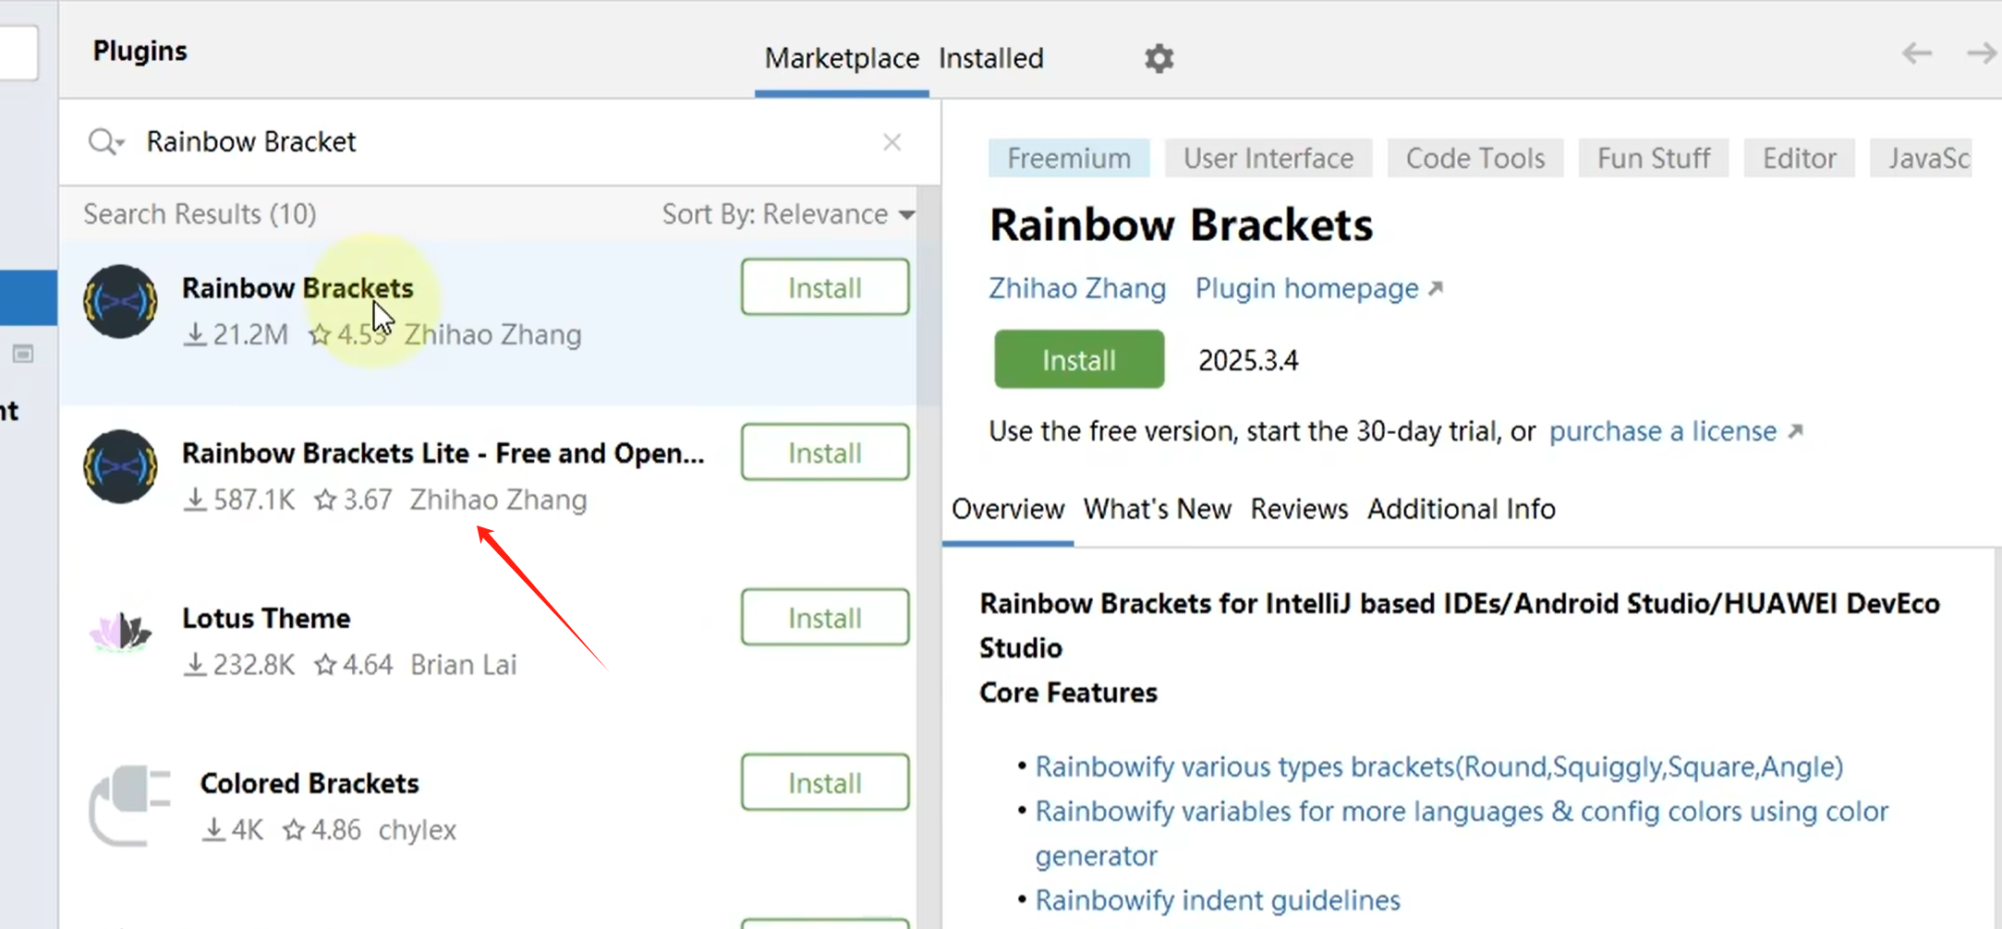Click the 587.1K downloads count
Screen dimensions: 2002x929
tap(239, 500)
